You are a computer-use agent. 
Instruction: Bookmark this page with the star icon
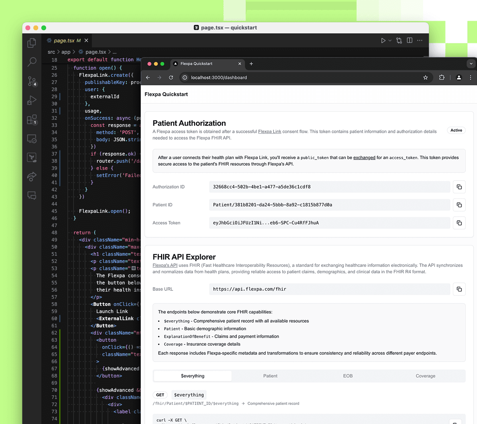click(425, 78)
